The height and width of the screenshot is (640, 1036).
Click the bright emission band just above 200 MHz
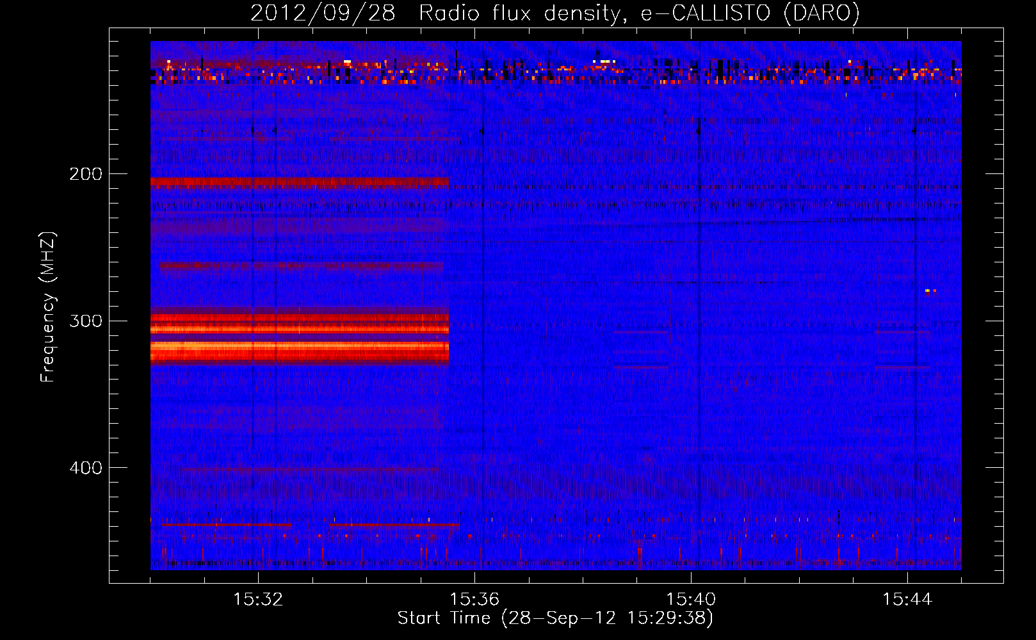tap(300, 183)
